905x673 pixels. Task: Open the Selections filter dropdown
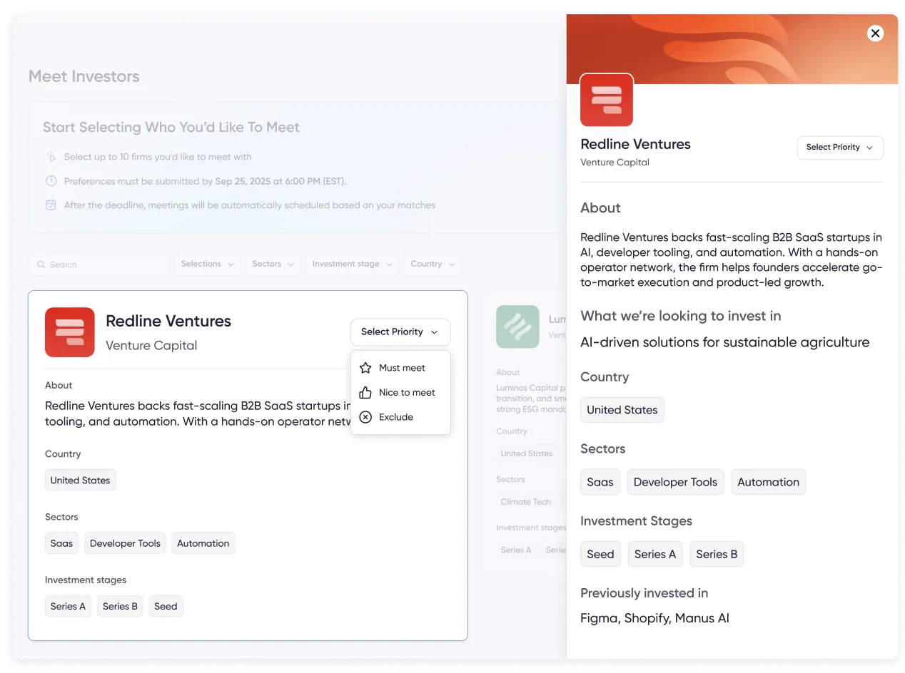pos(207,264)
